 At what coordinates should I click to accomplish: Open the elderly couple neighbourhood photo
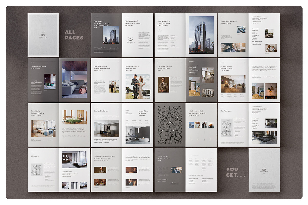click(198, 125)
